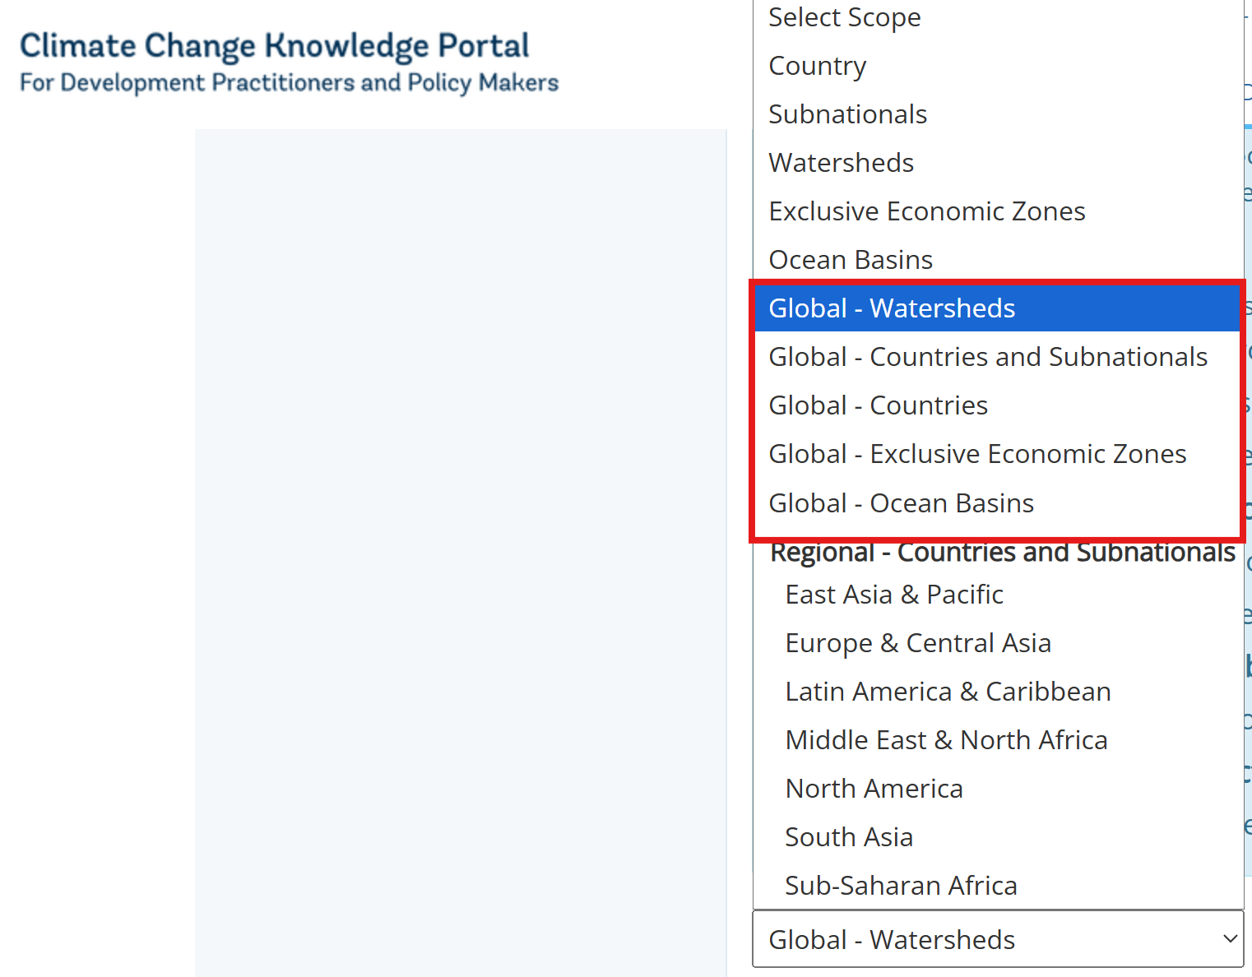The height and width of the screenshot is (977, 1252).
Task: Select Ocean Basins from the list
Action: coord(850,260)
